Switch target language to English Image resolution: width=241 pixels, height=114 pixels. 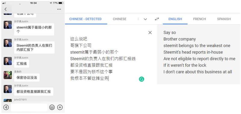[x=175, y=19]
